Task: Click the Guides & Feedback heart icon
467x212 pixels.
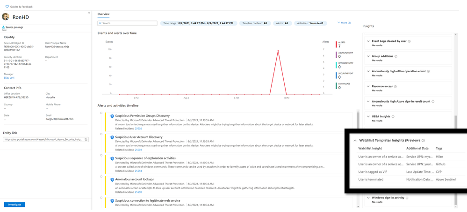Action: (7, 7)
